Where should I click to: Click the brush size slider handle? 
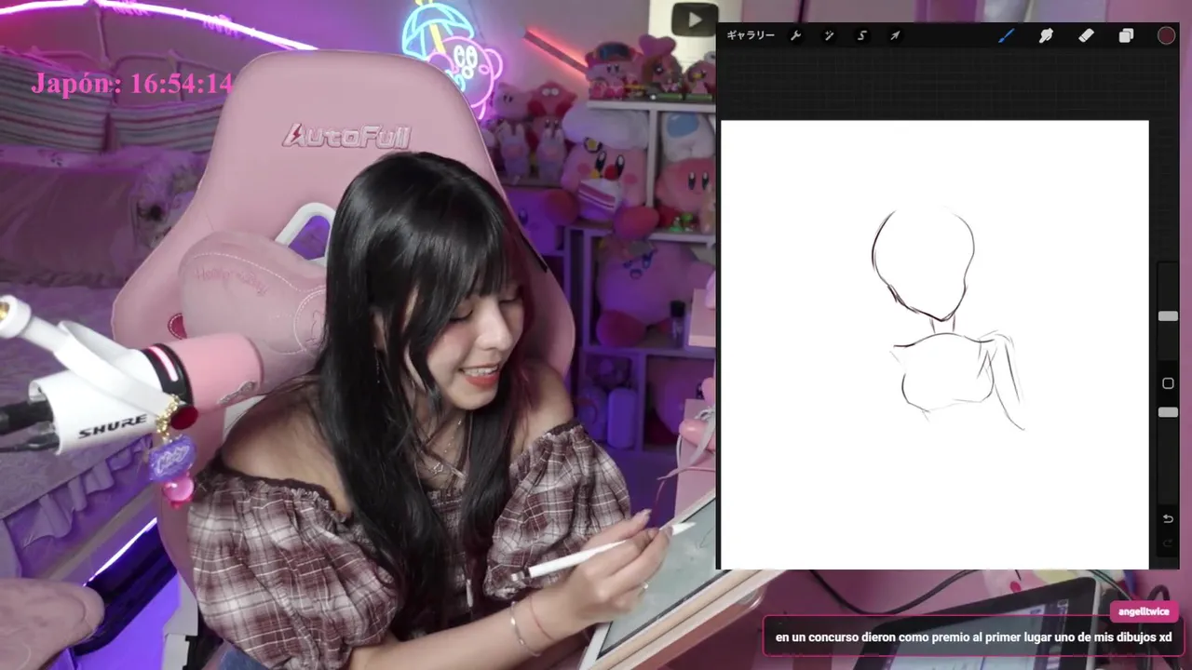(x=1168, y=316)
